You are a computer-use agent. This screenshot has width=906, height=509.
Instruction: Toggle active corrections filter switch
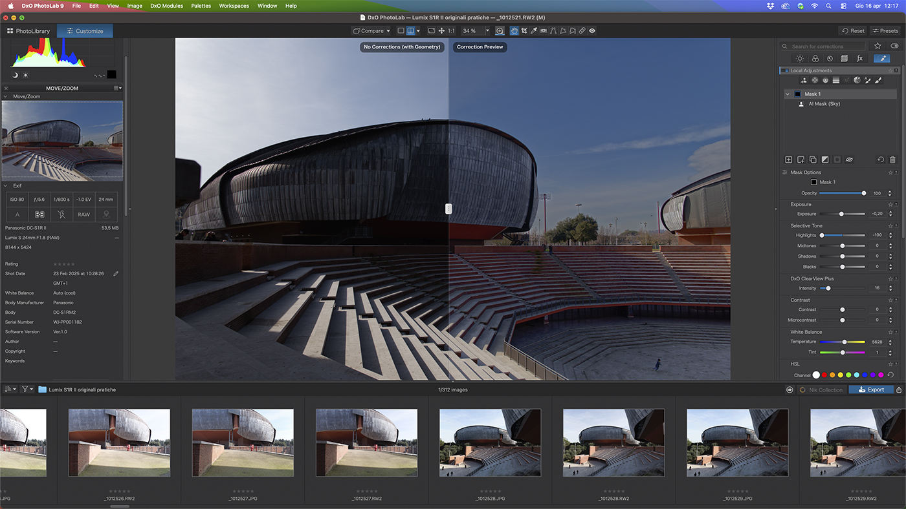pyautogui.click(x=894, y=47)
